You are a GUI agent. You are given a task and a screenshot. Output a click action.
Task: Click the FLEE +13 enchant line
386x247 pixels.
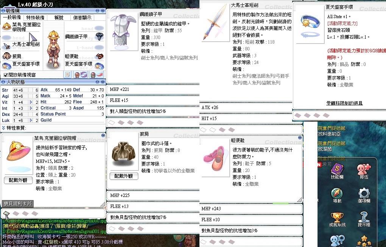(153, 206)
